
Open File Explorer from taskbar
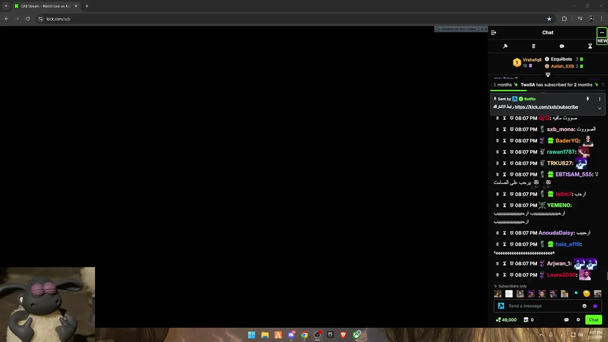[265, 335]
